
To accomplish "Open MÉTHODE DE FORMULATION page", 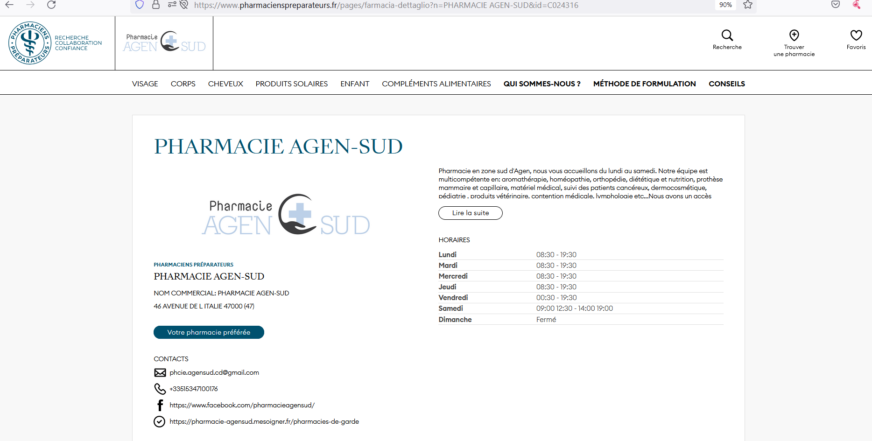I will tap(645, 84).
